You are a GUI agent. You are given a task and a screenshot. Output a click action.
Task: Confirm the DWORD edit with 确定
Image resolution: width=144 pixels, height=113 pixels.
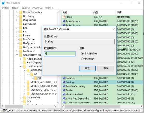[x=87, y=68]
